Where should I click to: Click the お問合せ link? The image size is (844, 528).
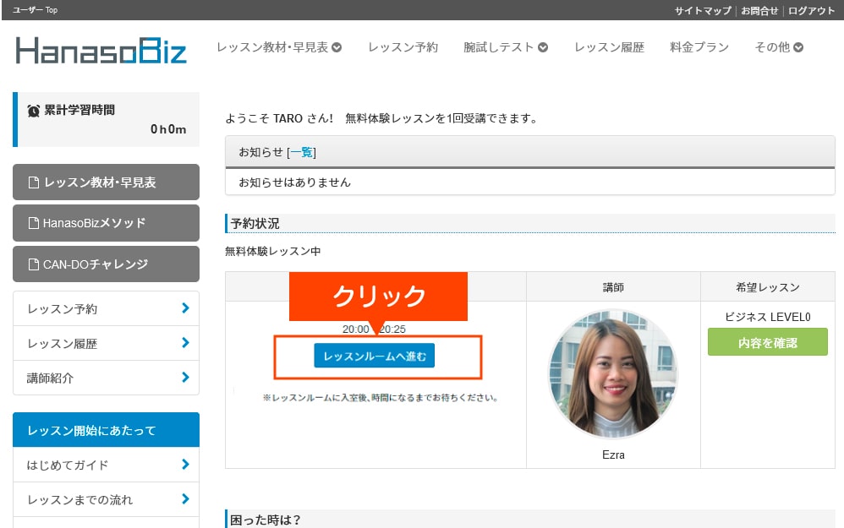(759, 10)
